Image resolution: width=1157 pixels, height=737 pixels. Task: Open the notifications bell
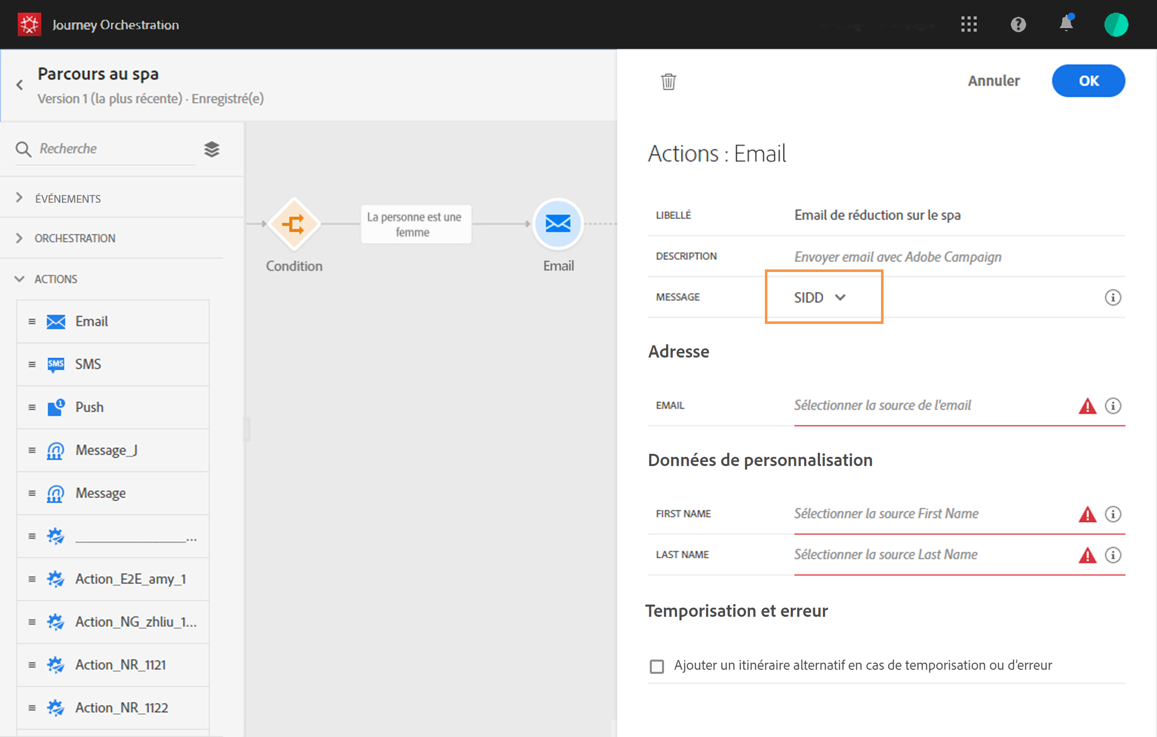1066,24
